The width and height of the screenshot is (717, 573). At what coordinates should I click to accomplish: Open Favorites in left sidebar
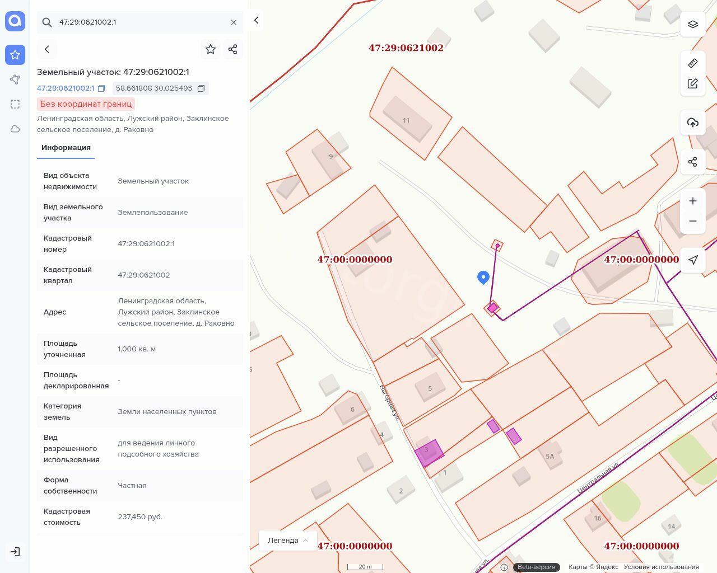[15, 55]
